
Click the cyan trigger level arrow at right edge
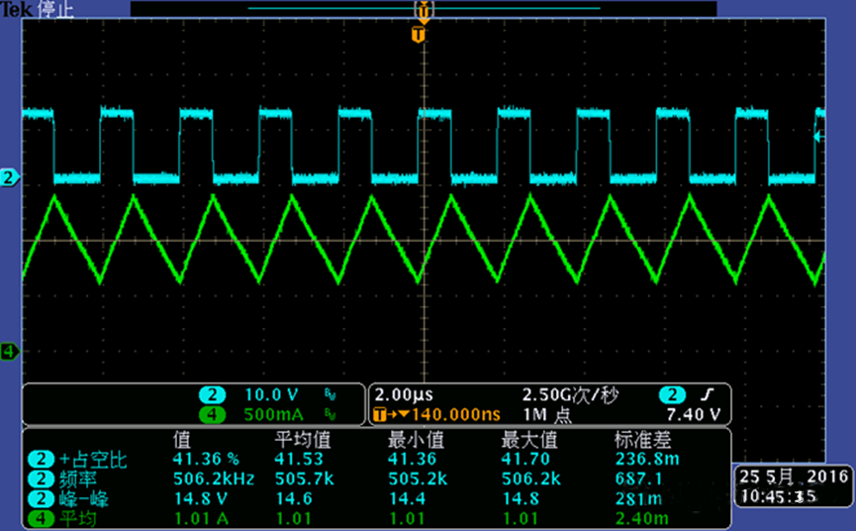click(x=817, y=137)
